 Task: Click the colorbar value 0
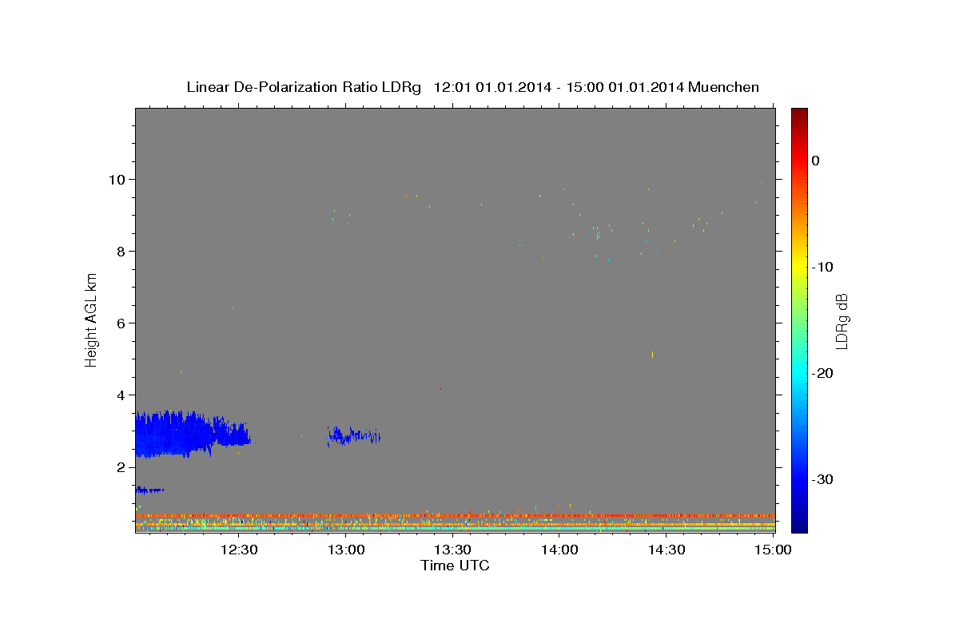pos(815,161)
